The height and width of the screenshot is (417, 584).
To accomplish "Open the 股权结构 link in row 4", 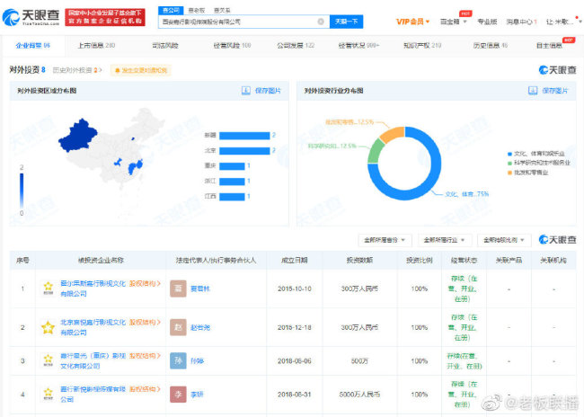I will coord(145,389).
